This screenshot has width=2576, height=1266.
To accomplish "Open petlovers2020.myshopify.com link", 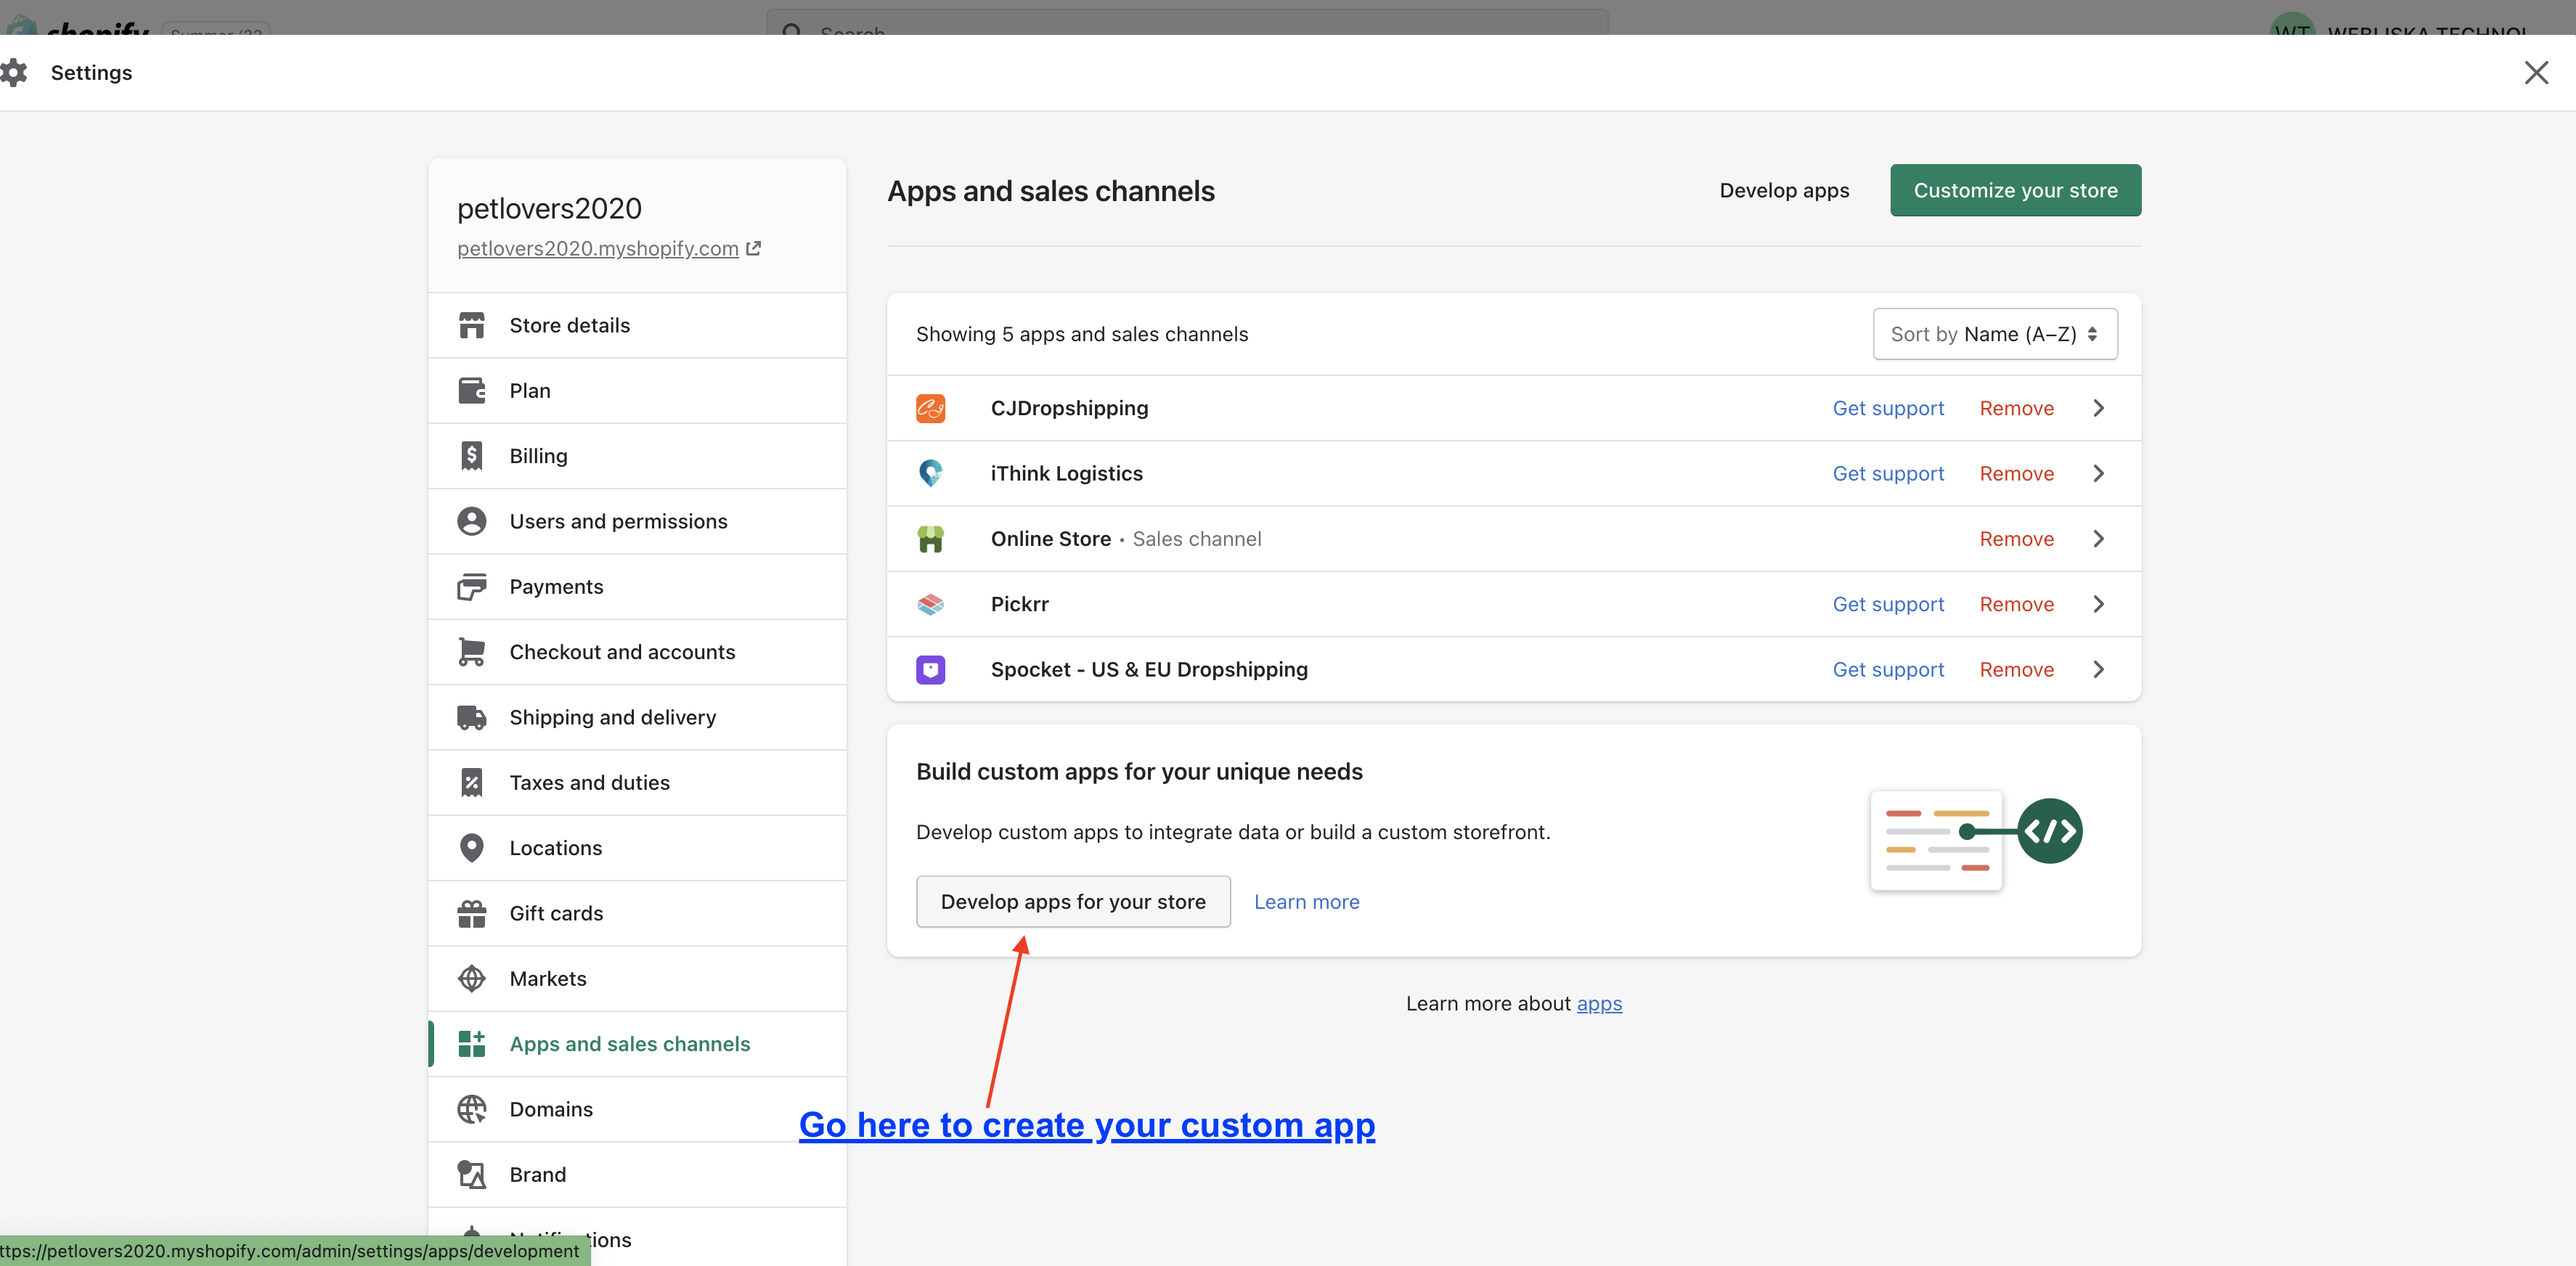I will click(597, 248).
